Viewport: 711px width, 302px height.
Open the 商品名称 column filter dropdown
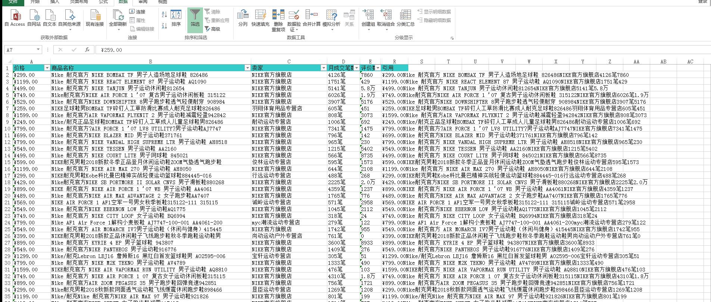click(x=247, y=68)
